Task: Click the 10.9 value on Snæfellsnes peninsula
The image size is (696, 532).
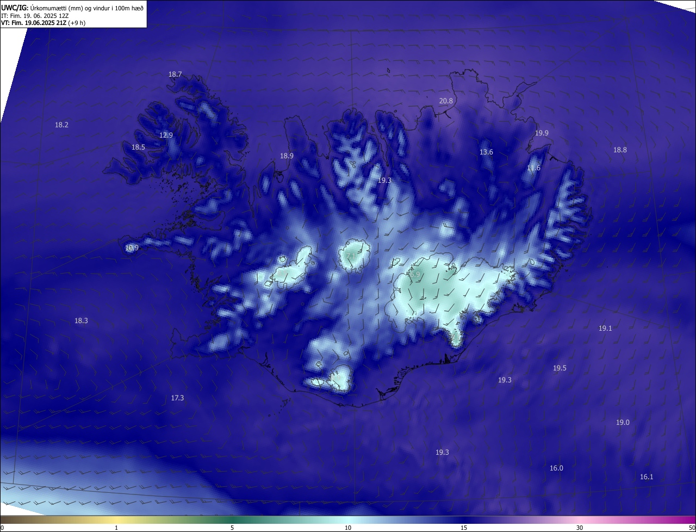Action: [x=132, y=248]
